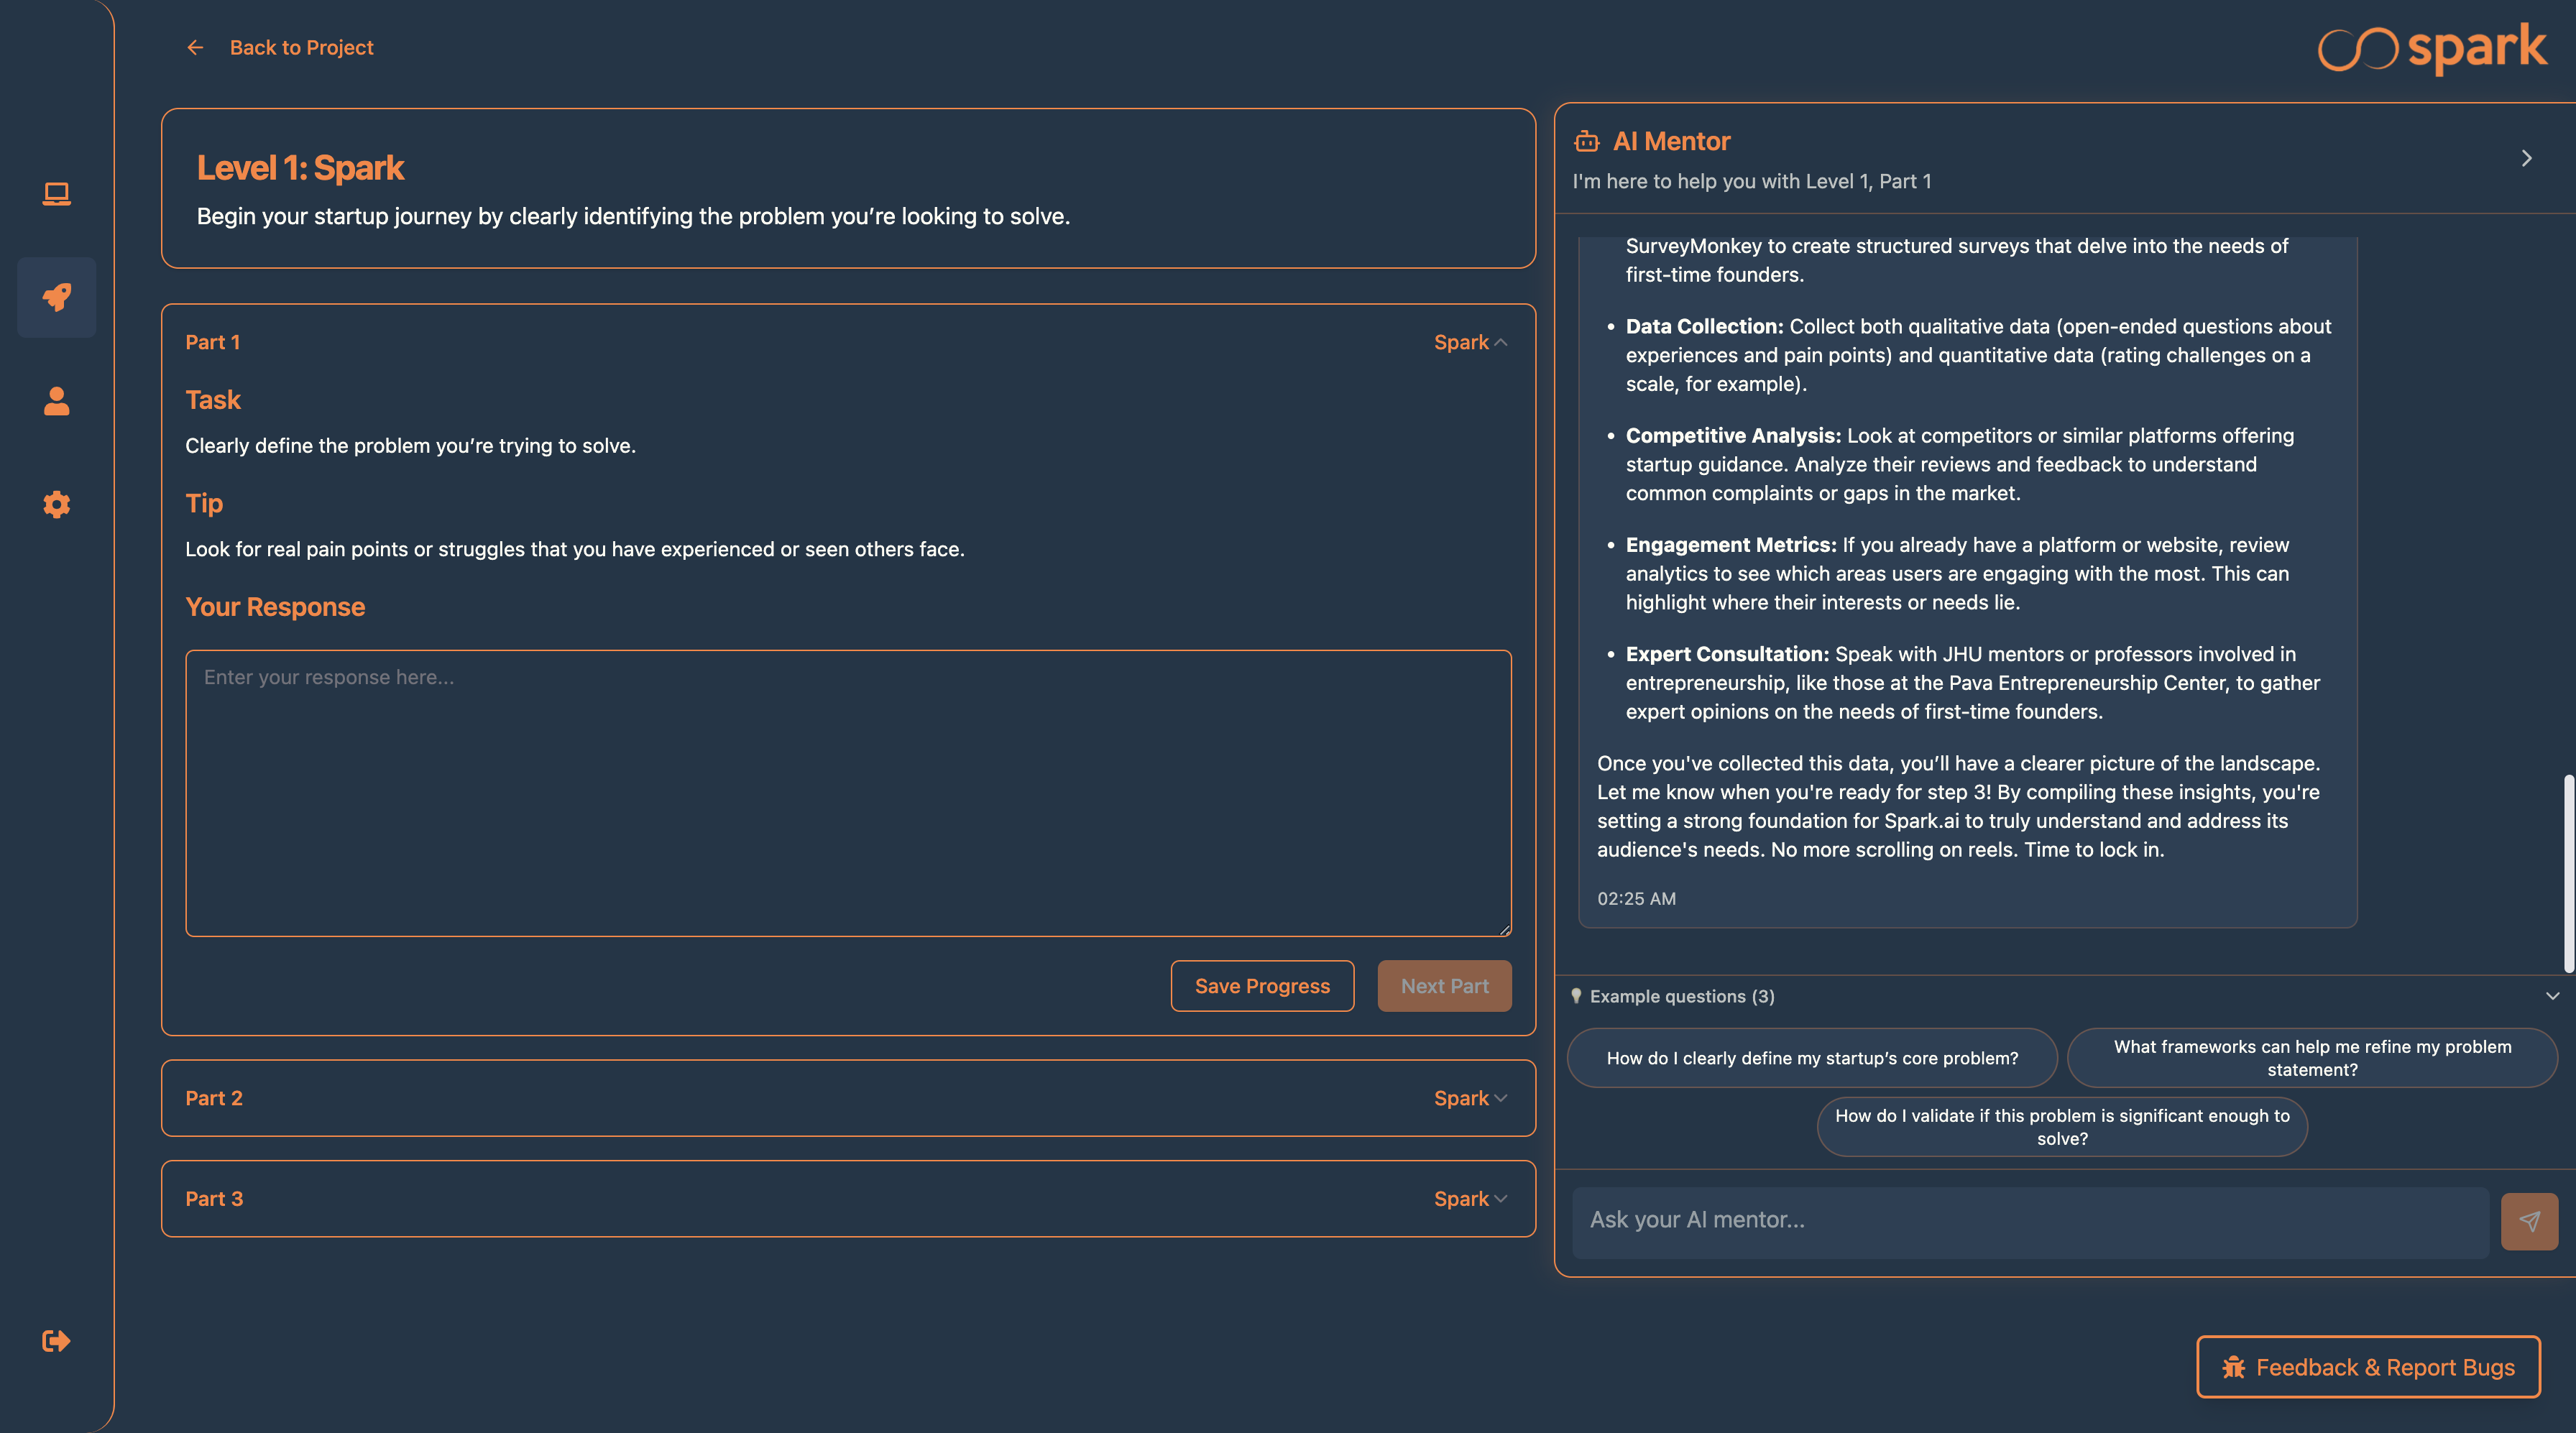Collapse the AI Mentor panel chevron
2576x1433 pixels.
pos(2527,158)
